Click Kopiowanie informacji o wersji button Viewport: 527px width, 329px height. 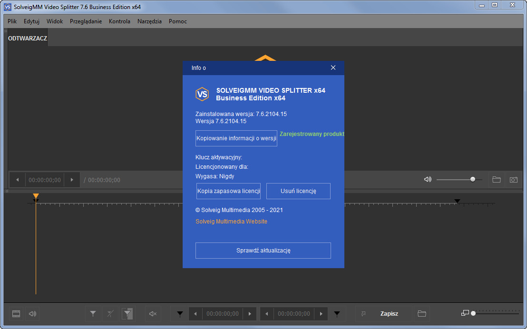236,138
